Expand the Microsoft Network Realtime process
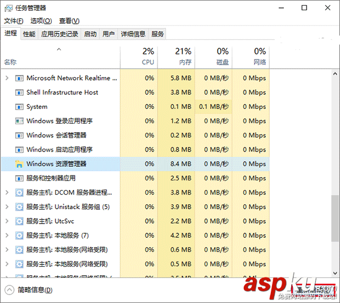340x303 pixels. click(x=7, y=78)
